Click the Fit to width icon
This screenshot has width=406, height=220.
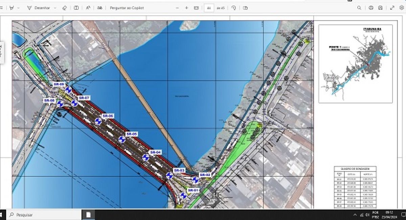(x=196, y=8)
